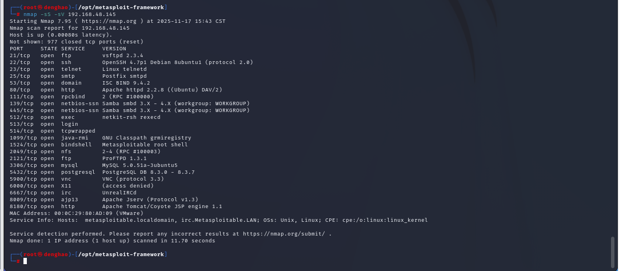
Task: Click the cursor at the bottom prompt
Action: coord(25,261)
